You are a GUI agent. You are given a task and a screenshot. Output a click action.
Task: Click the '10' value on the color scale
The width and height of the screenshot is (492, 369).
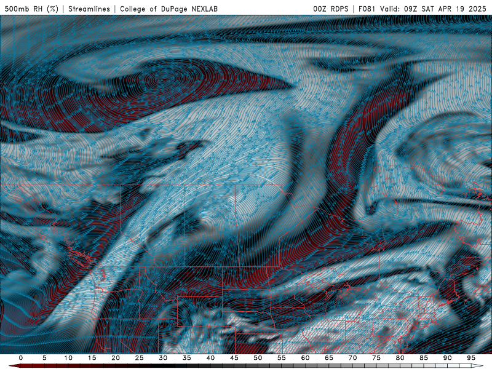tap(68, 358)
